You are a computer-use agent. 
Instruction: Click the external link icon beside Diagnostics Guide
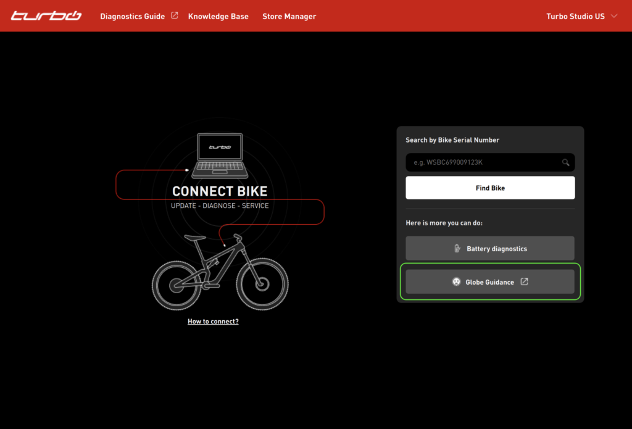pyautogui.click(x=174, y=16)
